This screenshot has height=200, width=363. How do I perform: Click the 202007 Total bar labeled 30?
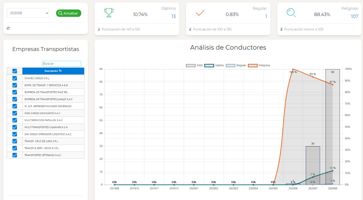[x=313, y=165]
